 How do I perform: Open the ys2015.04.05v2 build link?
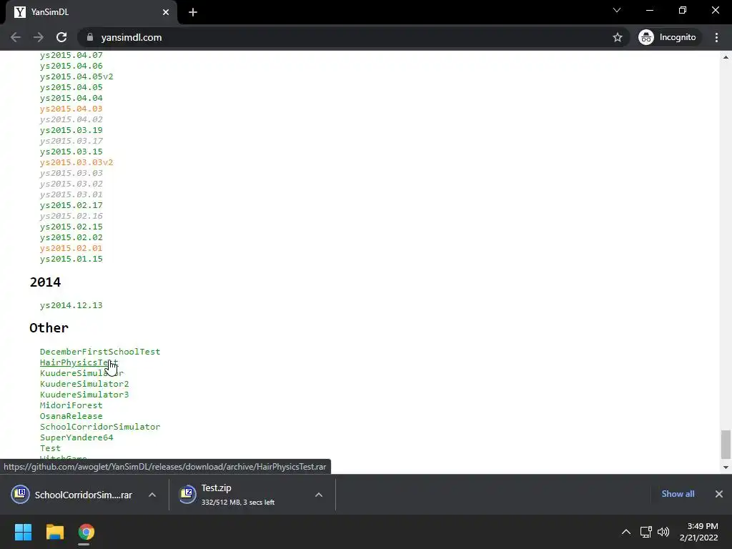coord(76,76)
